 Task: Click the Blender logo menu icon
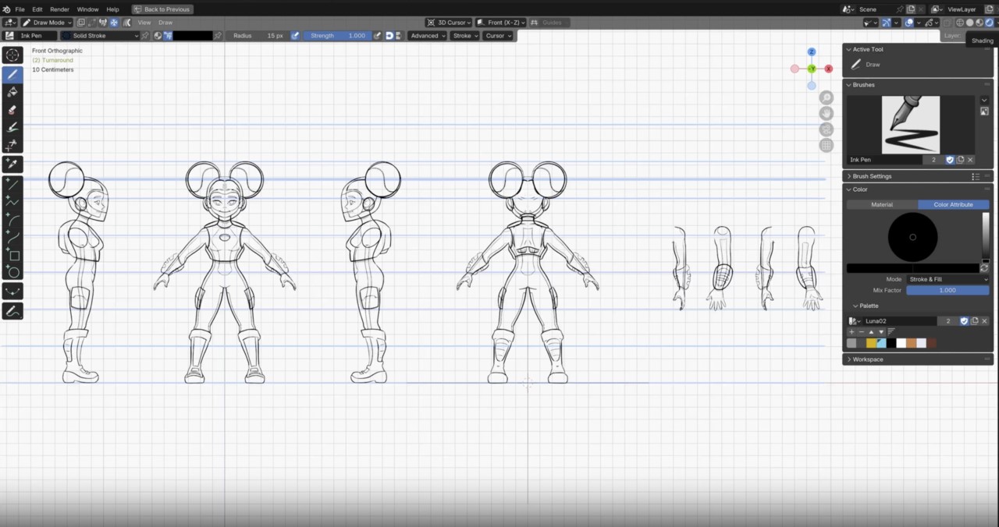coord(5,9)
